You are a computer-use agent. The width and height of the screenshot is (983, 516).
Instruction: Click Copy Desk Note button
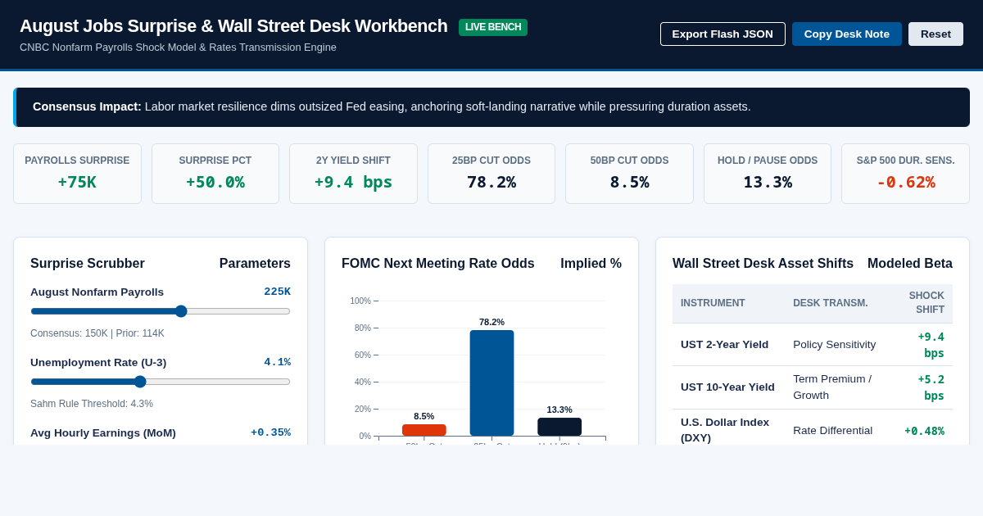coord(846,34)
